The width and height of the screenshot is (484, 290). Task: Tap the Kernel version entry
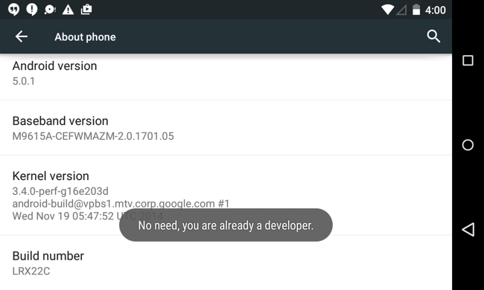click(226, 195)
